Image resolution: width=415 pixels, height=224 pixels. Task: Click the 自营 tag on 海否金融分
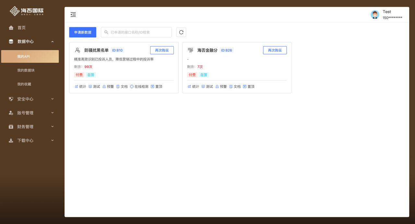pyautogui.click(x=204, y=75)
